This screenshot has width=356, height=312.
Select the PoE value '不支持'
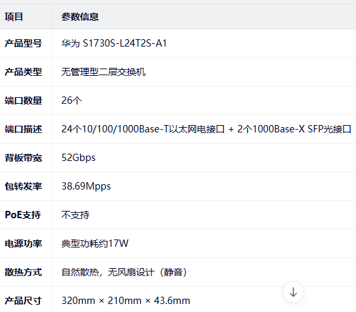(x=75, y=215)
